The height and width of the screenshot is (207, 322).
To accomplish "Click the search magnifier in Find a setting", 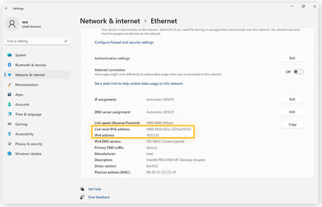I will click(x=66, y=41).
